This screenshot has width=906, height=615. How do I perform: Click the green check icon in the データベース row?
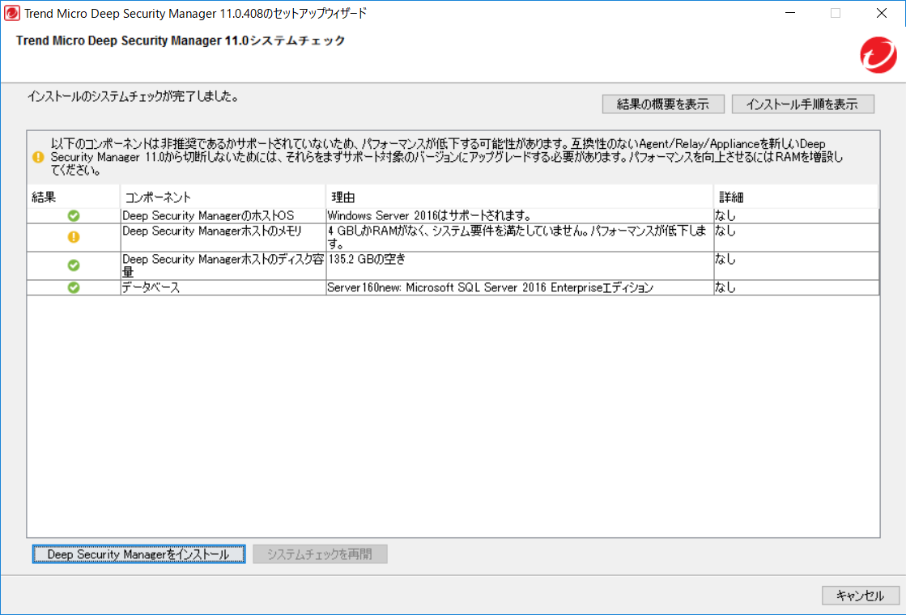tap(74, 287)
